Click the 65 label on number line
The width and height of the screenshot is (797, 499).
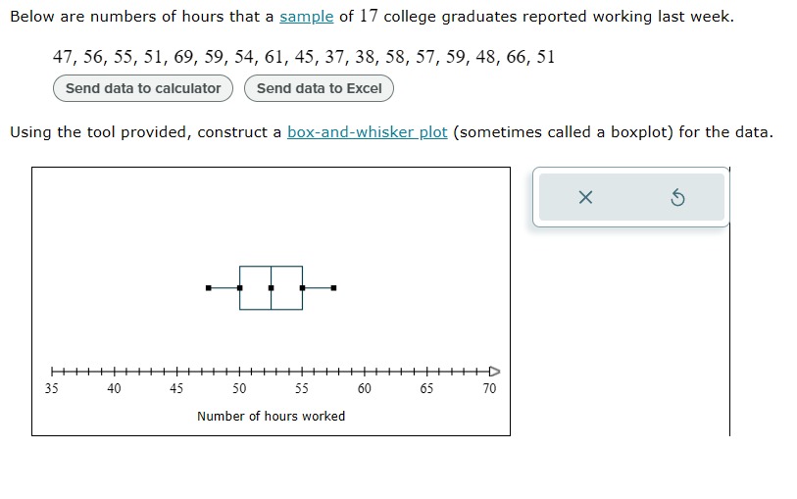[426, 389]
